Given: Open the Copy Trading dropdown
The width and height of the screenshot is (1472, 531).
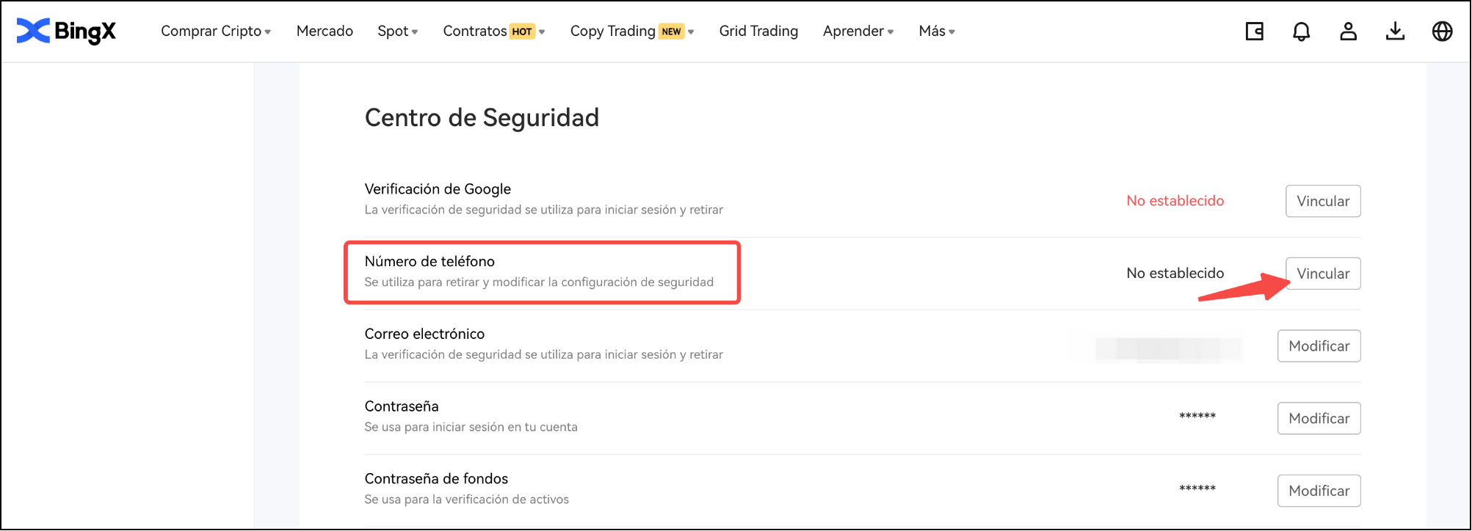Looking at the screenshot, I should click(x=631, y=32).
